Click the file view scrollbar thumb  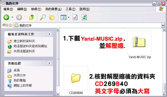tap(164, 88)
